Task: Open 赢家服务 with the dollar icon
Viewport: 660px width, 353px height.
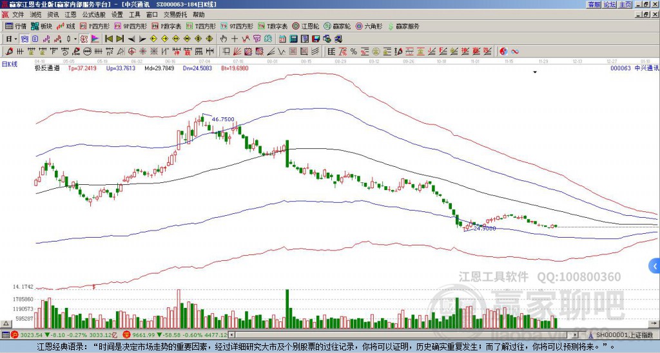Action: [x=403, y=26]
